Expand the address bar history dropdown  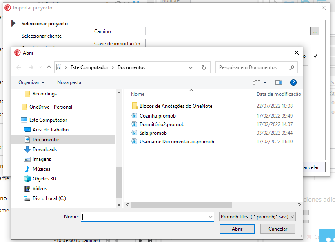pyautogui.click(x=191, y=67)
